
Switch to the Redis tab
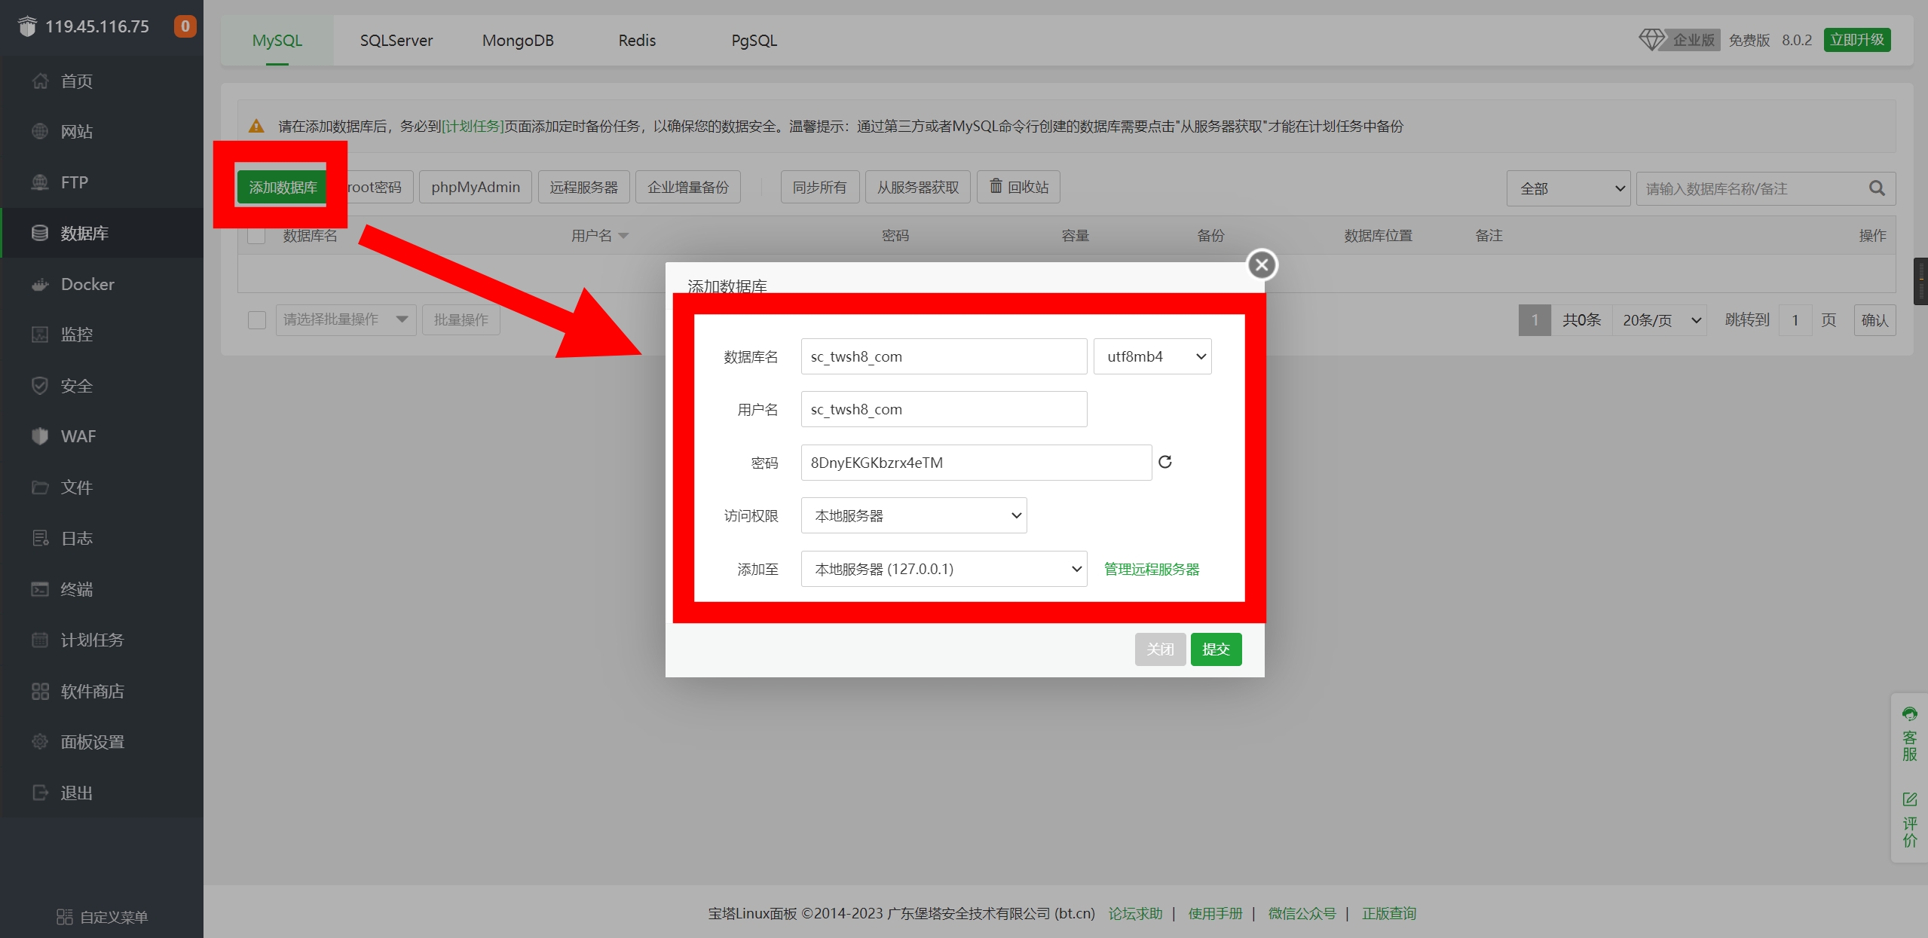pos(637,41)
